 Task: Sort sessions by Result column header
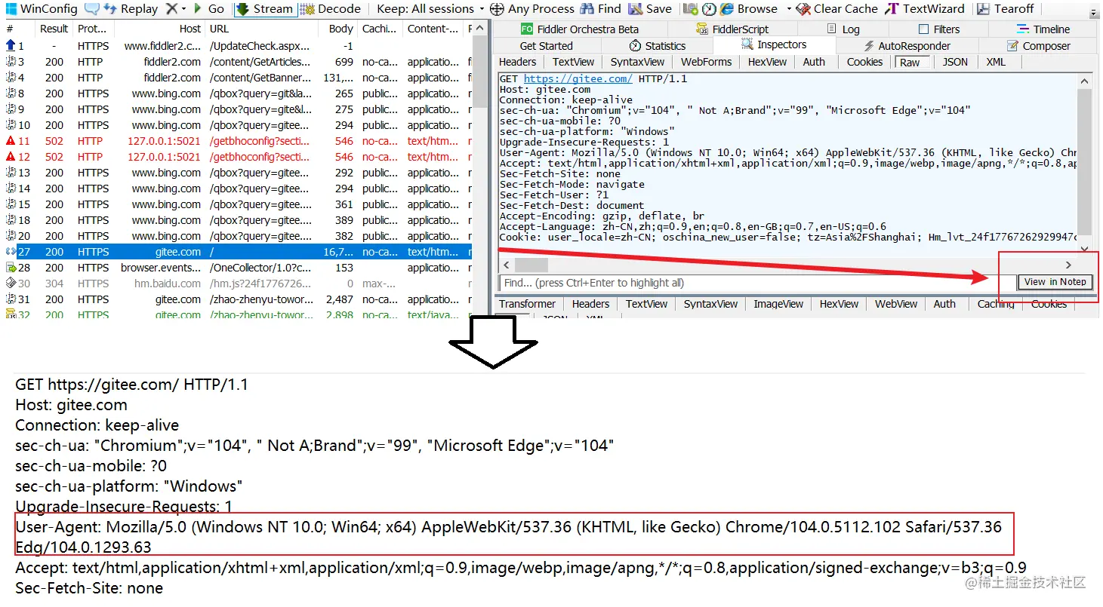pyautogui.click(x=54, y=29)
